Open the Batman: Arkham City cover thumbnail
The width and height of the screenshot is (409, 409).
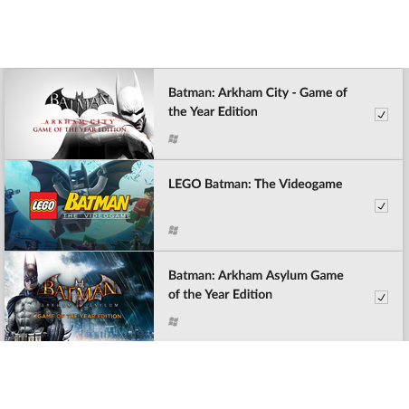[79, 114]
